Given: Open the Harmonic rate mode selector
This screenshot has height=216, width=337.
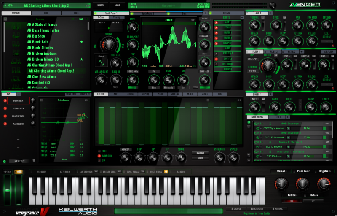Looking at the screenshot, I should (168, 88).
